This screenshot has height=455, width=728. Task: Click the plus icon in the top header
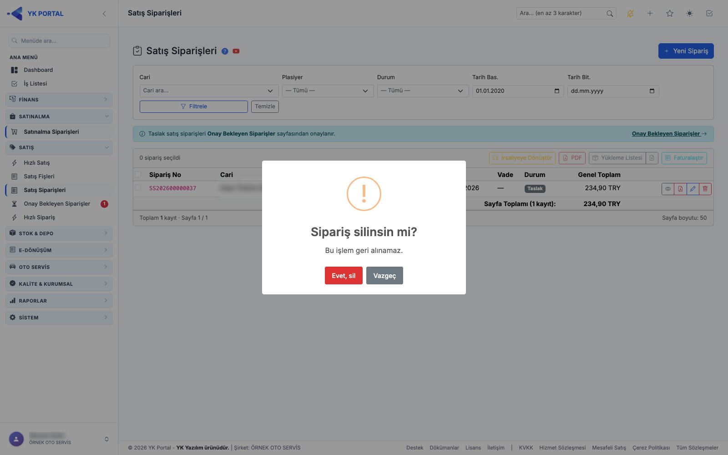pyautogui.click(x=650, y=14)
